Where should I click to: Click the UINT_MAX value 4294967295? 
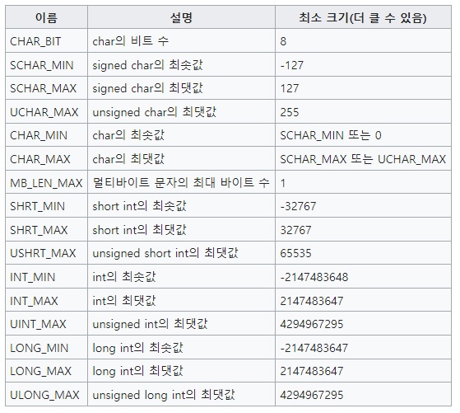click(x=312, y=324)
